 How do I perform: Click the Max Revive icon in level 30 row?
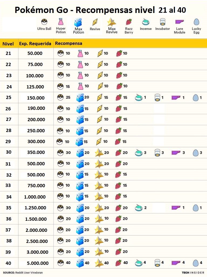(x=99, y=153)
